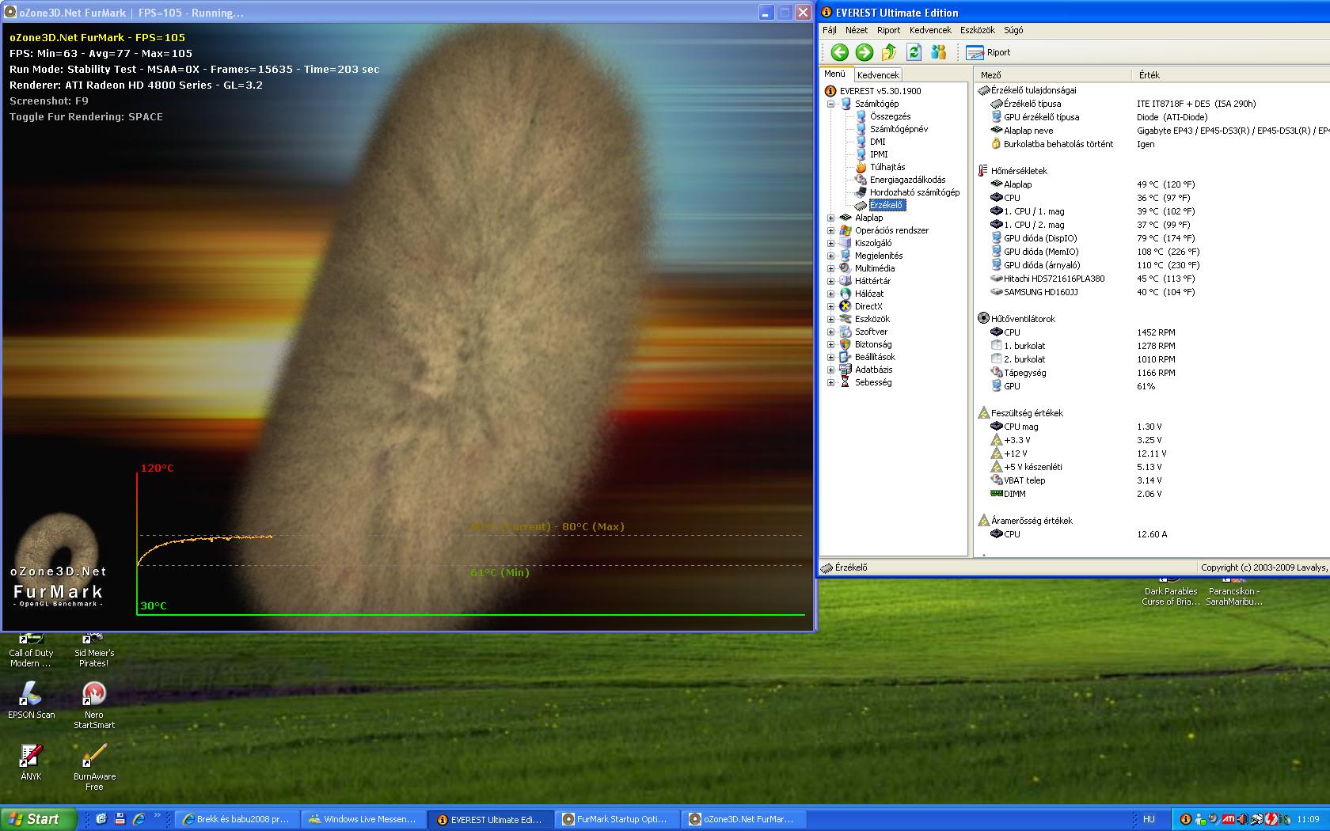Image resolution: width=1330 pixels, height=831 pixels.
Task: Select the DMI tree item
Action: click(877, 142)
